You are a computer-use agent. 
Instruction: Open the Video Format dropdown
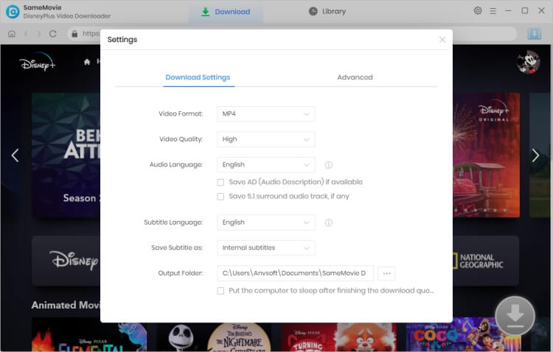[x=265, y=114]
